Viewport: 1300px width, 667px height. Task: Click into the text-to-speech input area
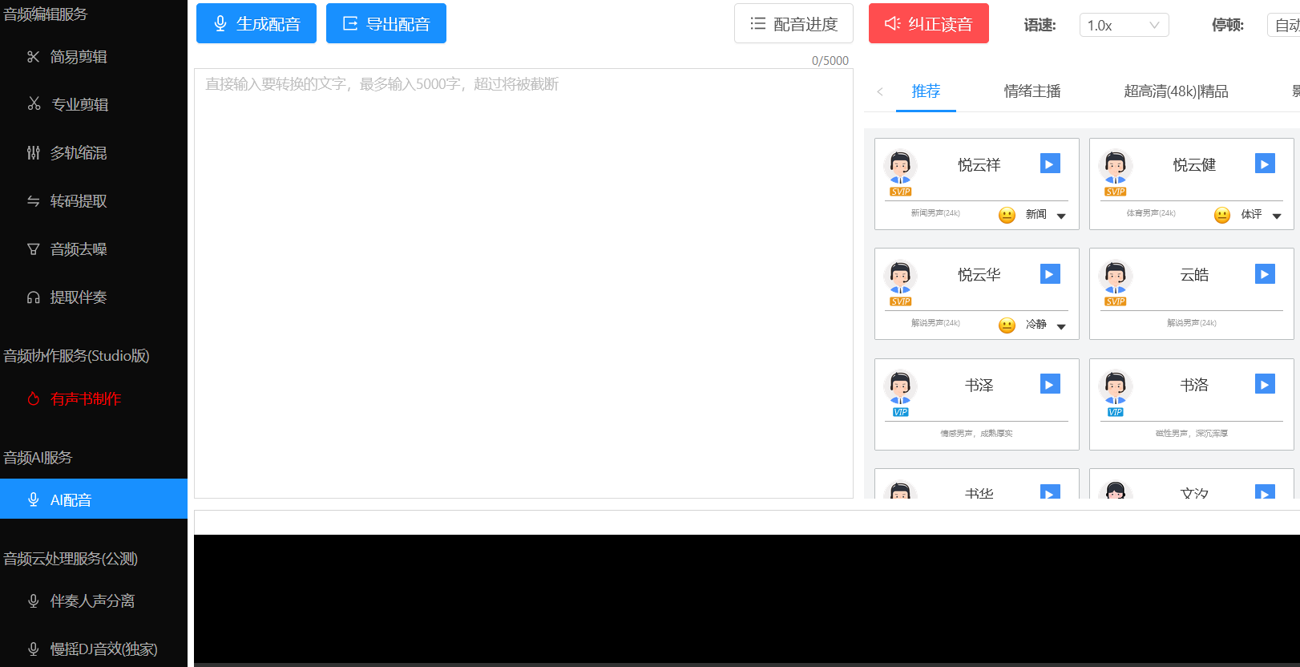click(523, 283)
